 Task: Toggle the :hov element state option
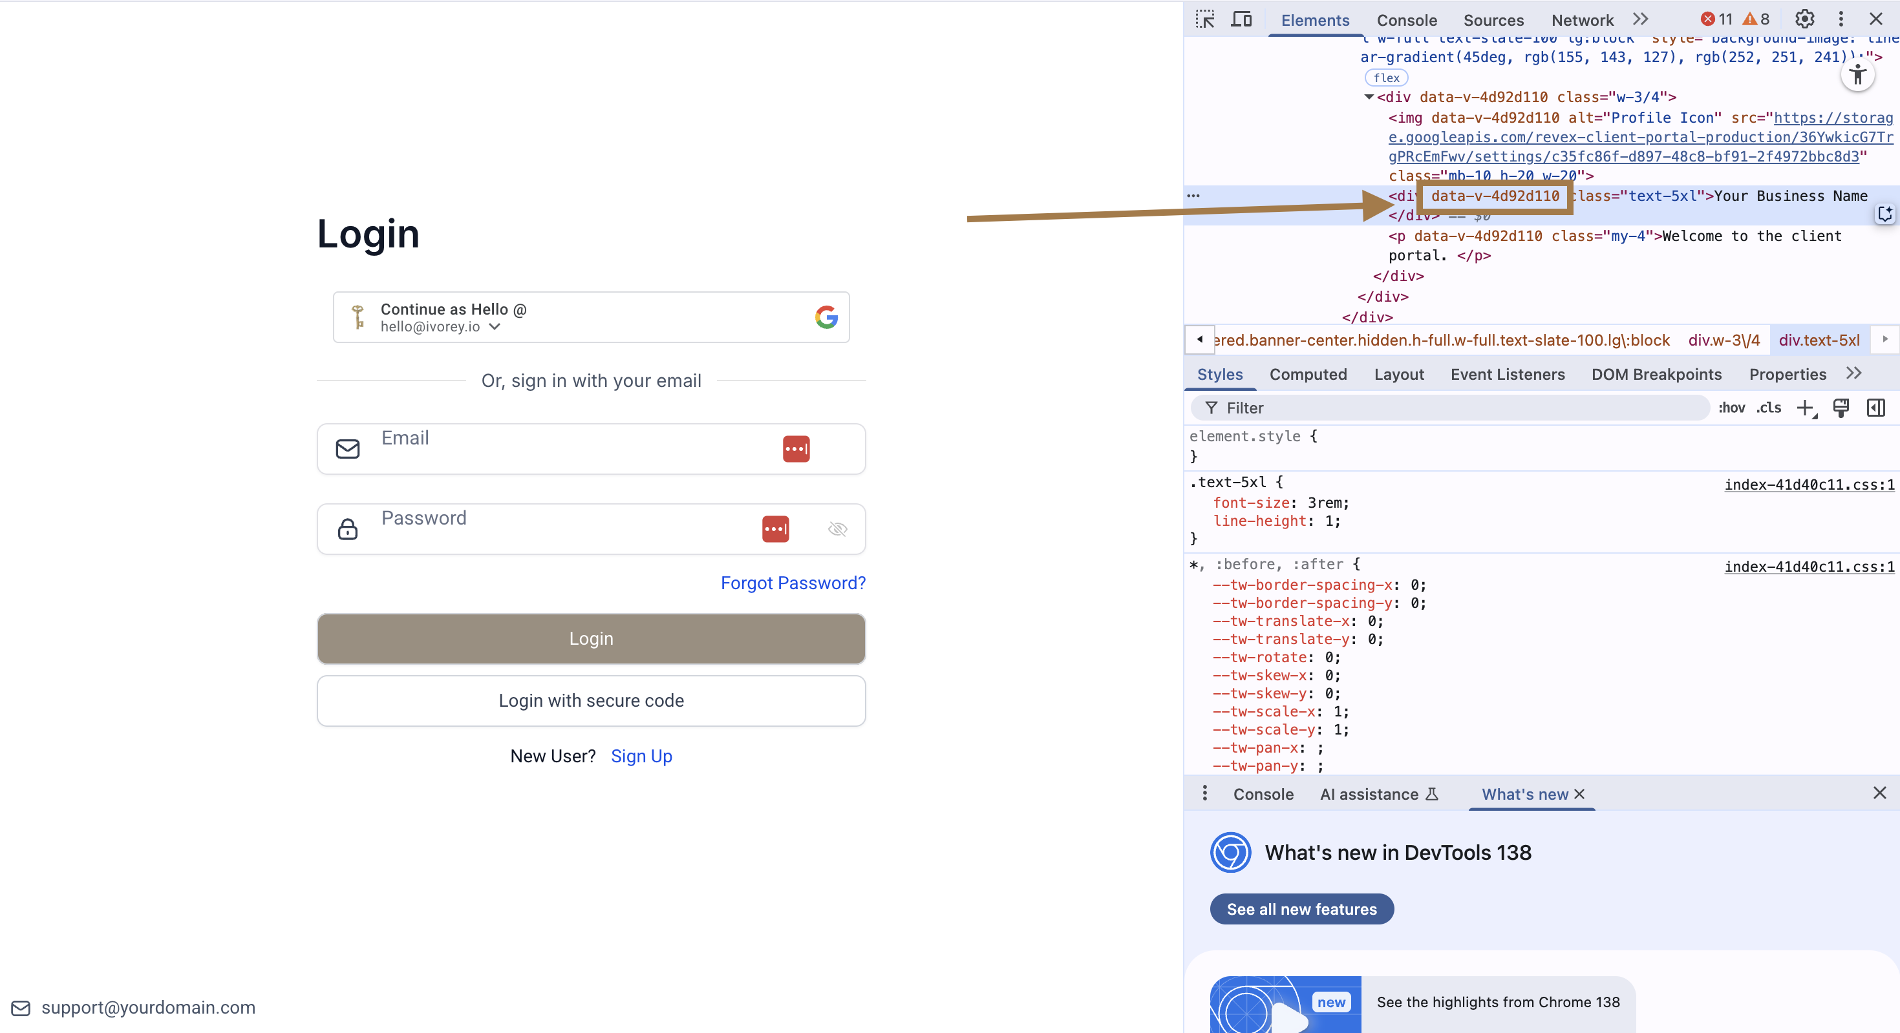point(1731,408)
